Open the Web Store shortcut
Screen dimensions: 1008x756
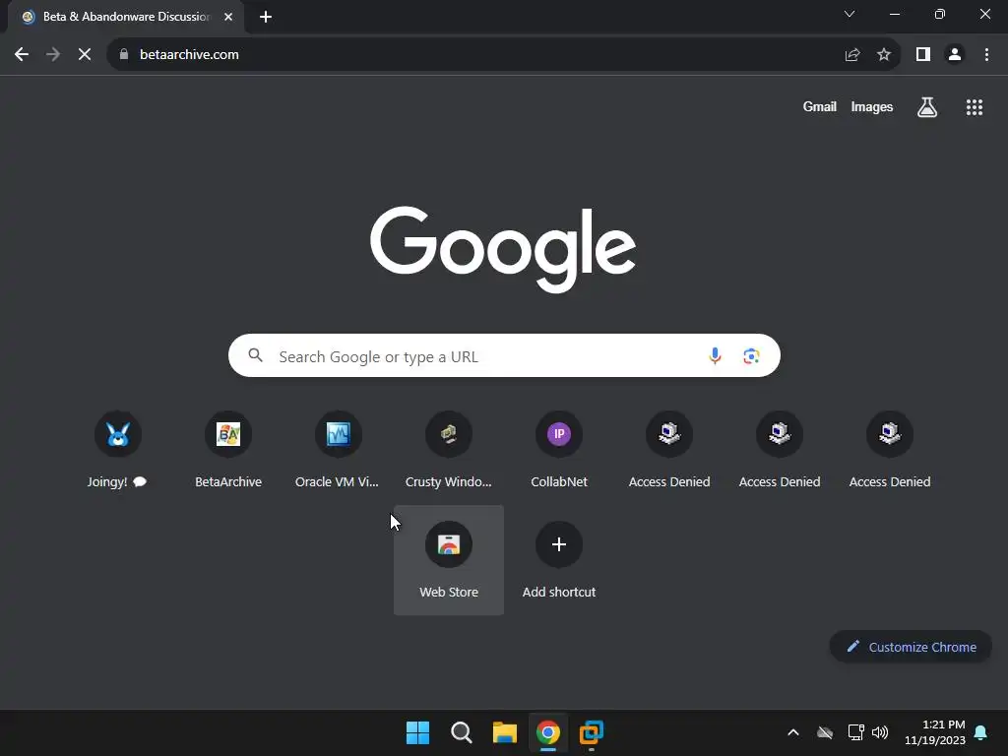click(449, 560)
